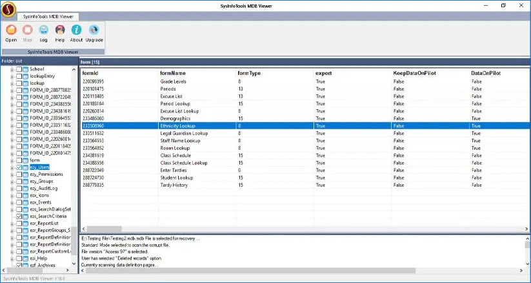531x283 pixels.
Task: Click the folder list scroll up arrow
Action: [74, 69]
